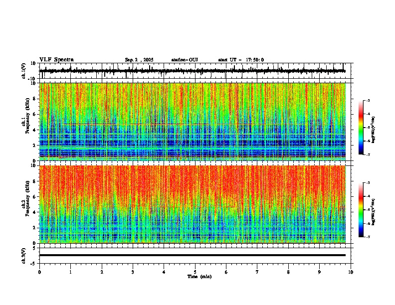
Task: Click the "-3" label on ch.1 colorbar
Action: pos(368,101)
